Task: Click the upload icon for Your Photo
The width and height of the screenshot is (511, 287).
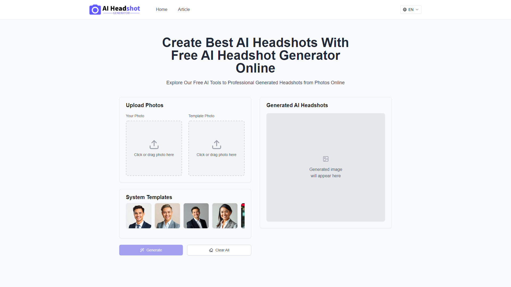Action: coord(154,144)
